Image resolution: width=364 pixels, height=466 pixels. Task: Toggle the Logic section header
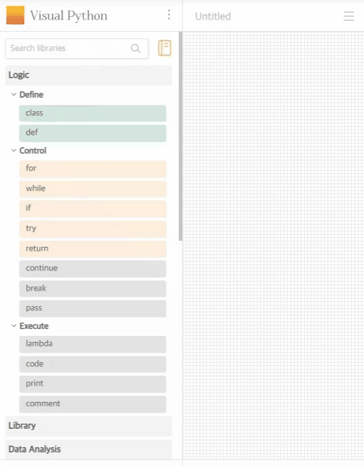click(88, 75)
